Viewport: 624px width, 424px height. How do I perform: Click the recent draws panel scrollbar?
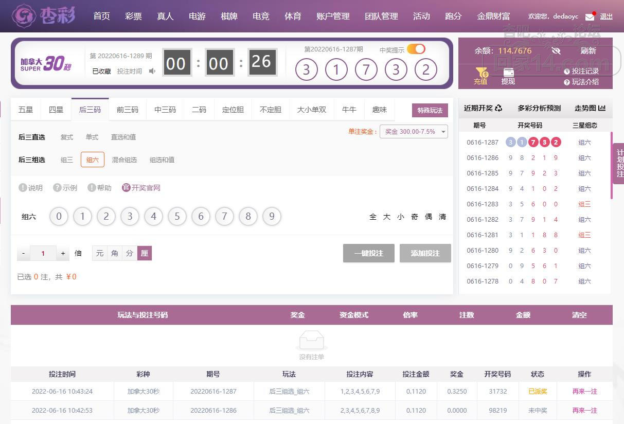click(x=612, y=165)
